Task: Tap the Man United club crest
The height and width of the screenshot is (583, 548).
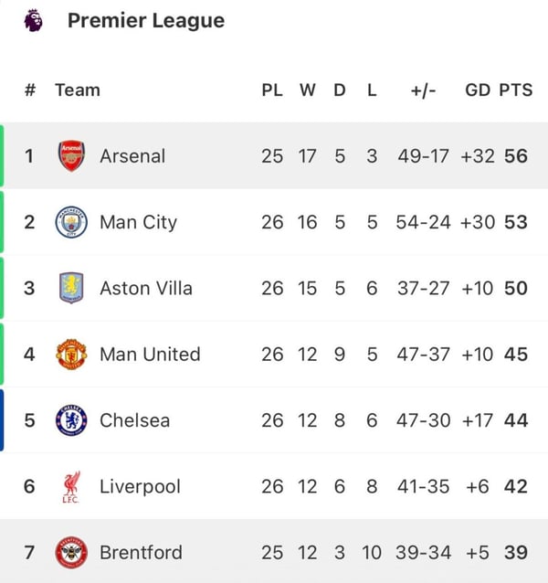Action: click(x=70, y=354)
